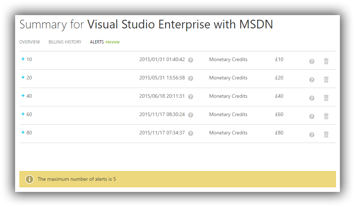Click the alert name 10
This screenshot has height=207, width=355.
(29, 60)
